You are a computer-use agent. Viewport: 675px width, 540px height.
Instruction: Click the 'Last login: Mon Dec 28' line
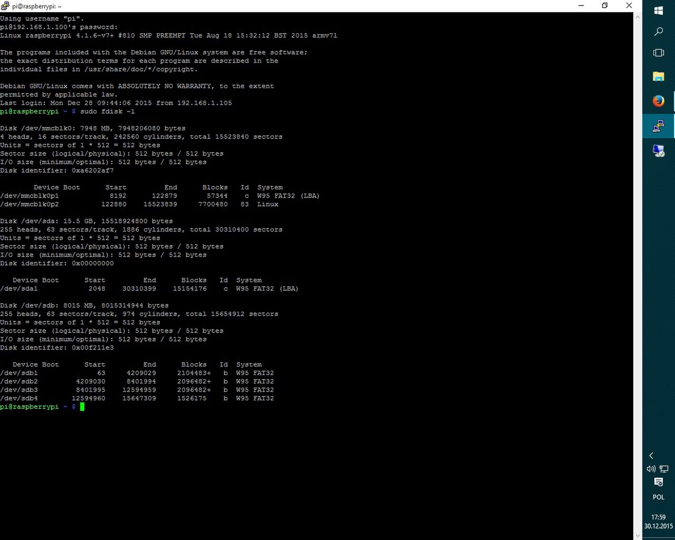(x=116, y=103)
